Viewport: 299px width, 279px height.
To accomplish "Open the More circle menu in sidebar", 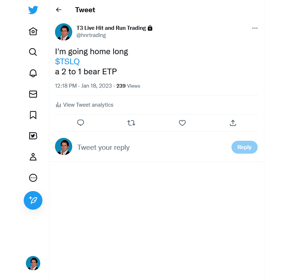I will [33, 178].
